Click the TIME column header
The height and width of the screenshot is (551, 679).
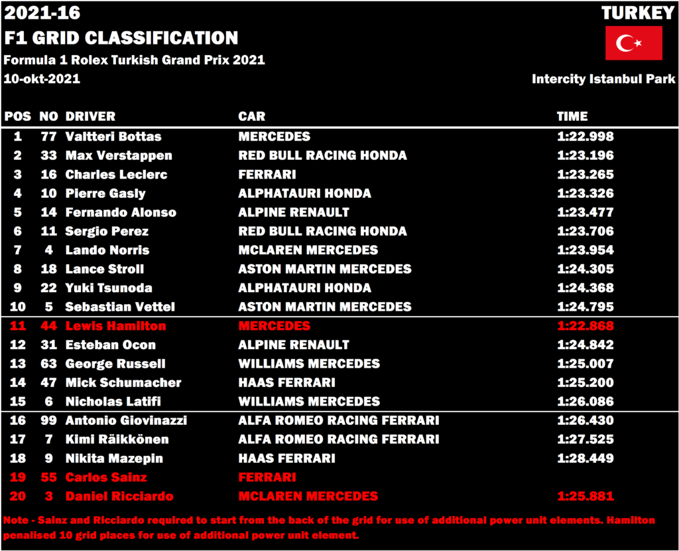(572, 116)
